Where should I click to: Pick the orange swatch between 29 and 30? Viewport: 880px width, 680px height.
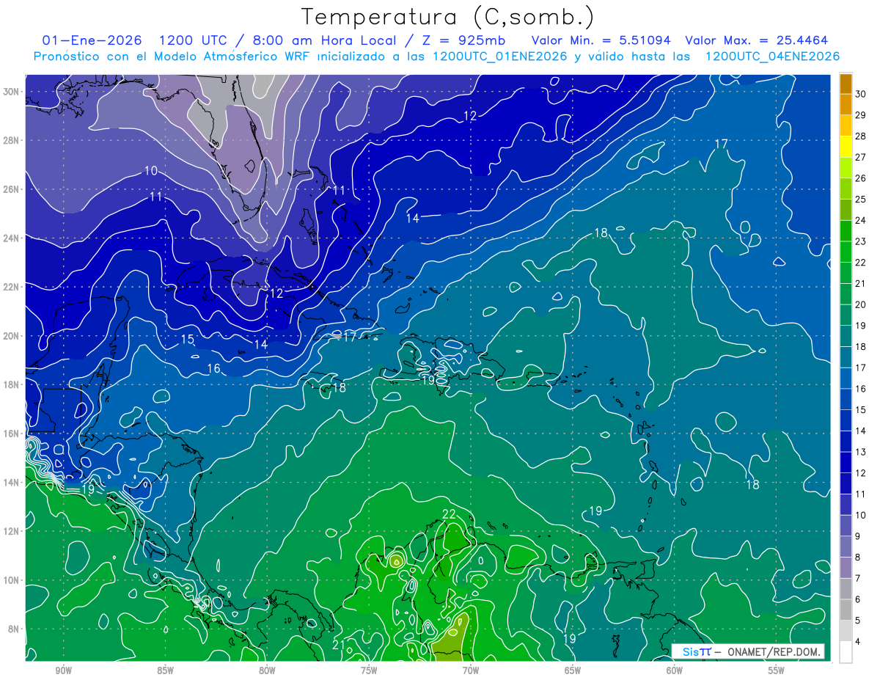click(x=846, y=105)
